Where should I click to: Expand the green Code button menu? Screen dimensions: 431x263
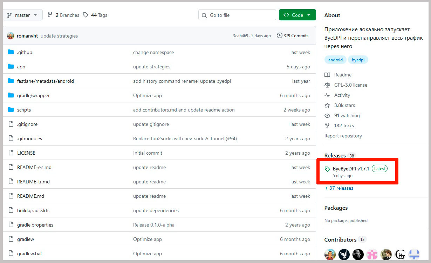[297, 15]
